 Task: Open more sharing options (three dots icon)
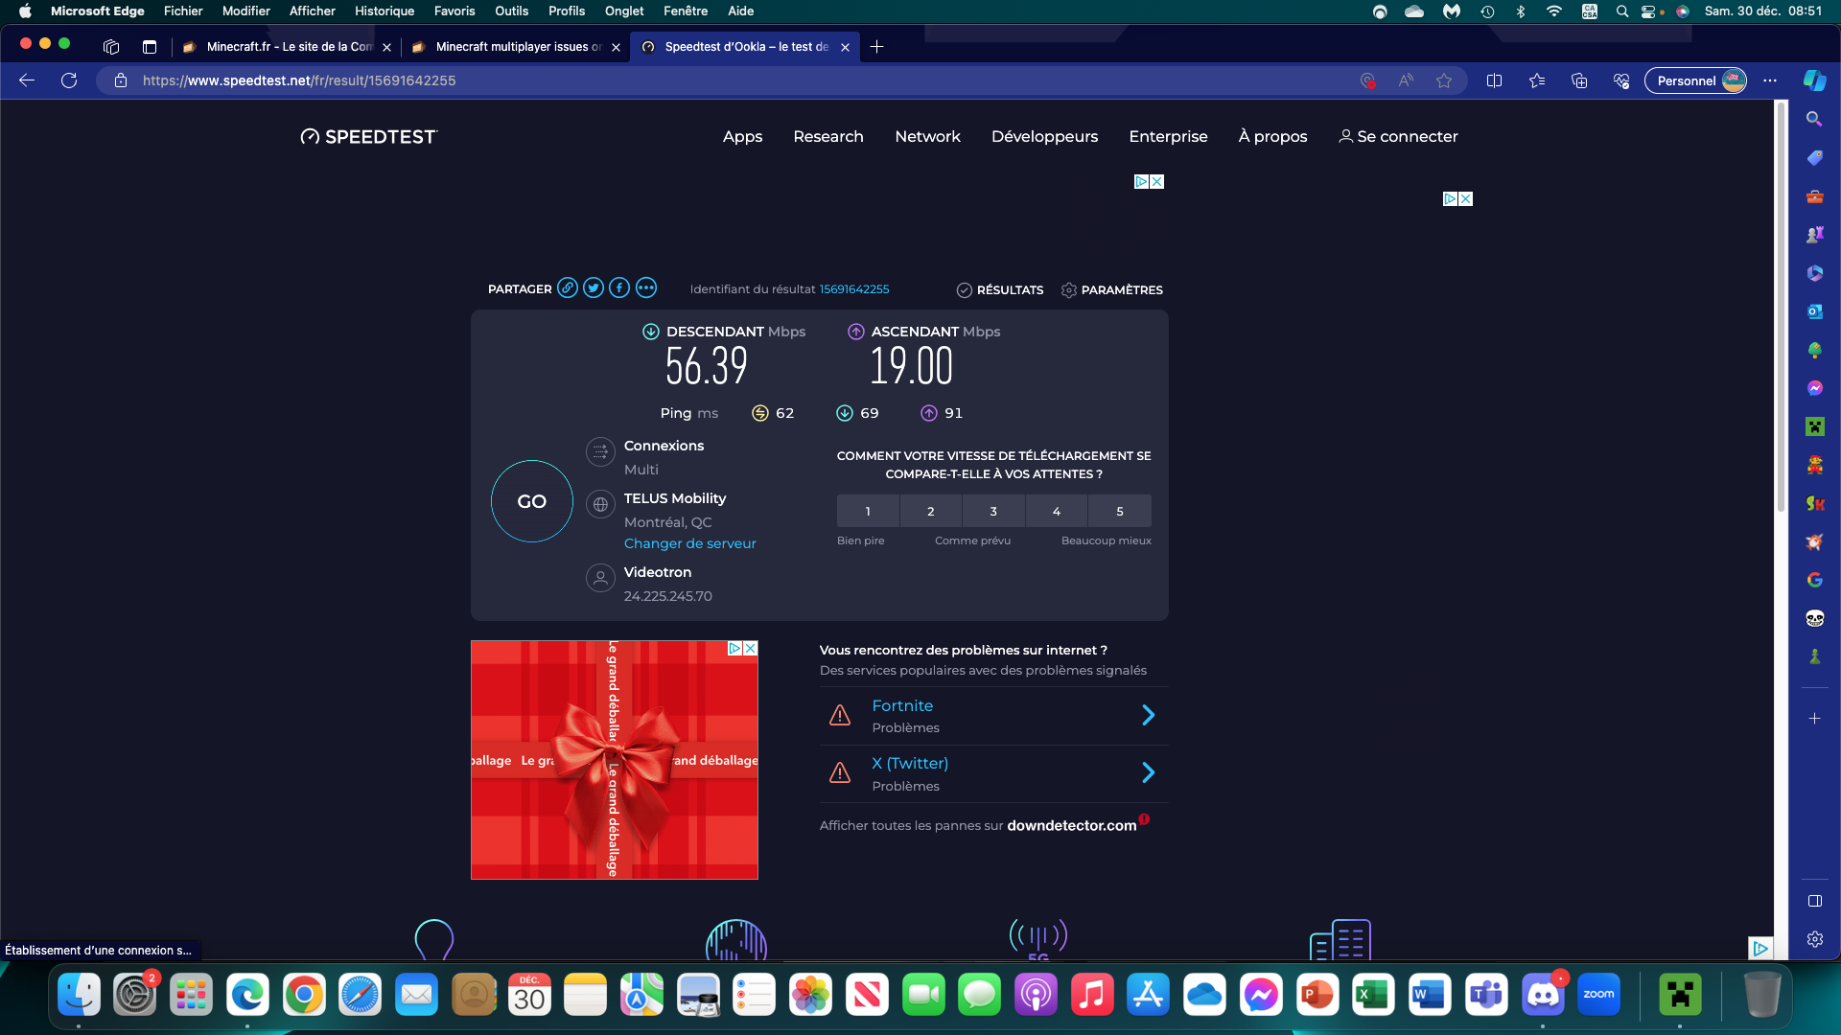tap(646, 288)
